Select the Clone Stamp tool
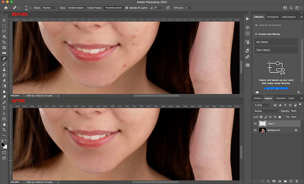The width and height of the screenshot is (304, 184). coord(4,70)
